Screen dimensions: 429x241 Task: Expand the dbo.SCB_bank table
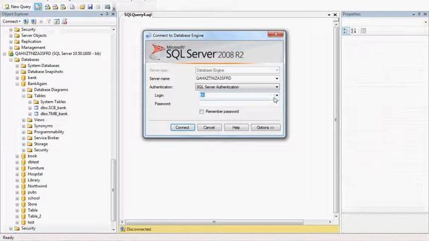coord(29,108)
